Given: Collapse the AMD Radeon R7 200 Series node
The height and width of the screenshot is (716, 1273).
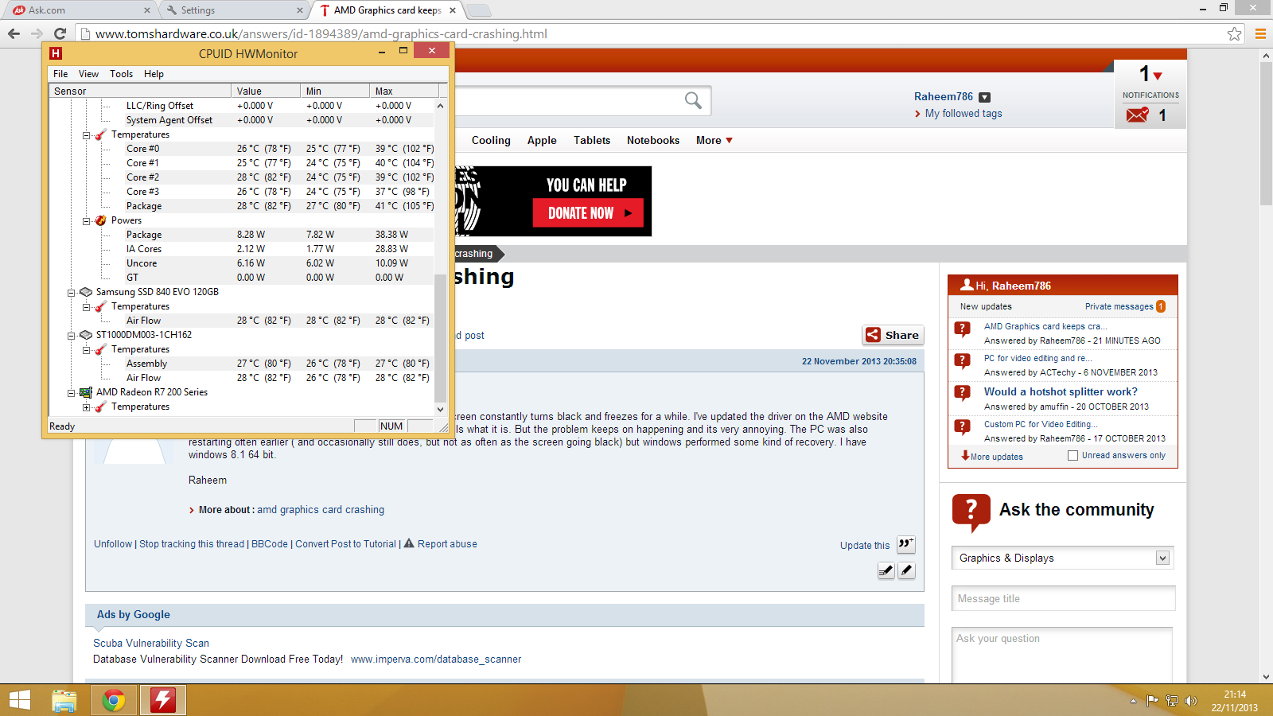Looking at the screenshot, I should click(71, 392).
